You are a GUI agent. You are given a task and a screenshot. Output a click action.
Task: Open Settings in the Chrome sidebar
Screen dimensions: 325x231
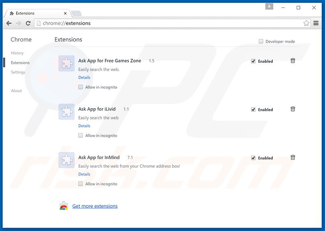[18, 72]
